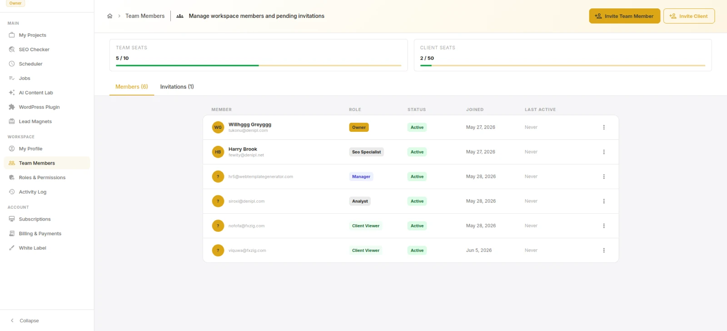This screenshot has width=727, height=331.
Task: Open actions menu for hr5@webtemplategenerator.com
Action: click(x=604, y=176)
